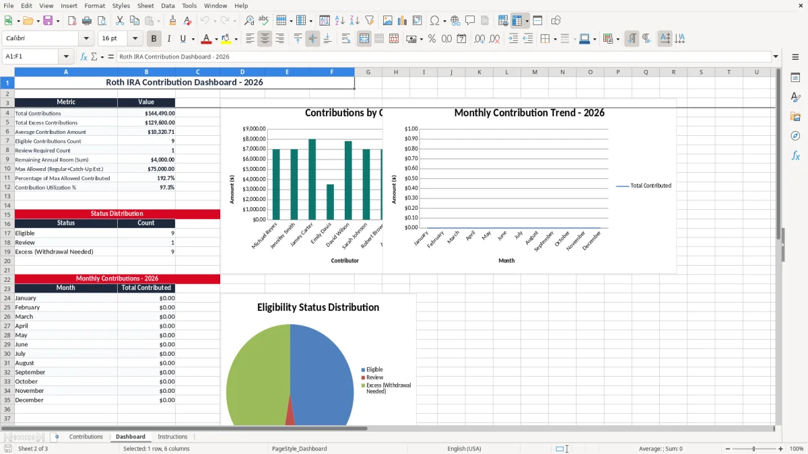Open the Font Size dropdown arrow

coord(135,39)
